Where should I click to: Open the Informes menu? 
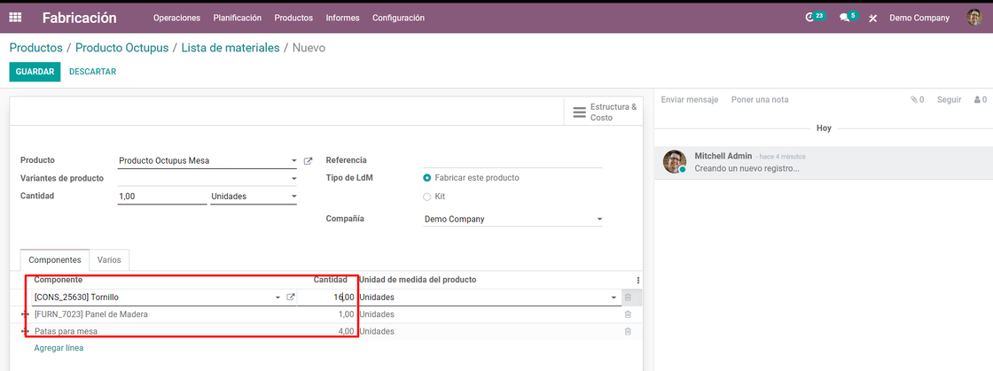tap(342, 18)
